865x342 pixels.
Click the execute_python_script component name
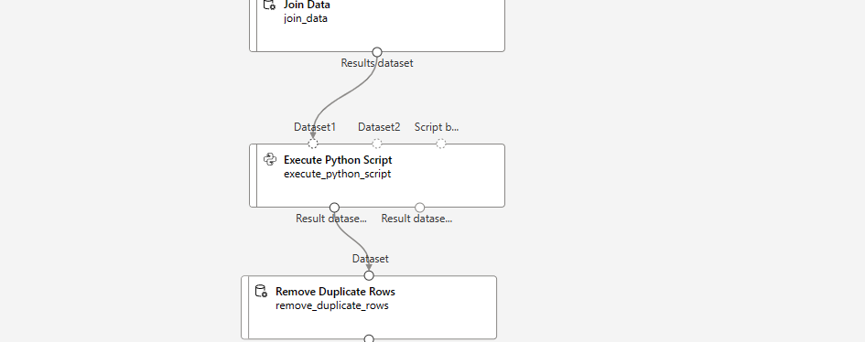(x=338, y=174)
